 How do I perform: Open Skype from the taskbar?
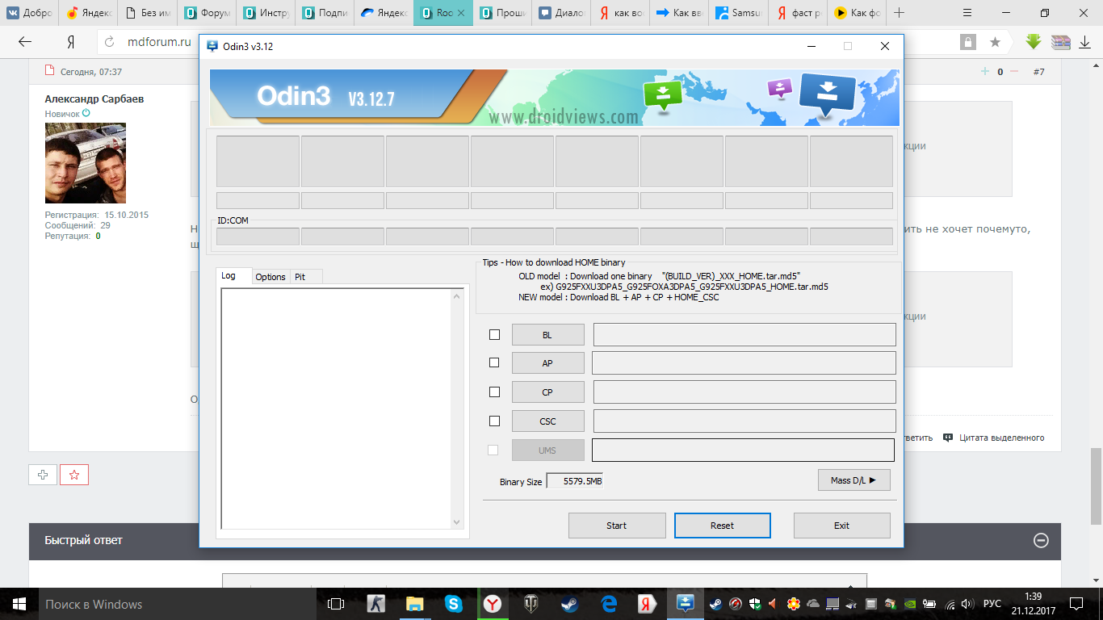coord(453,604)
